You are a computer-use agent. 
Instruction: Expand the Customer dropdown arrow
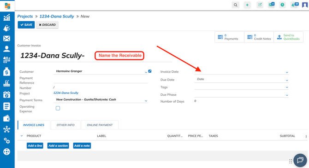[x=146, y=72]
